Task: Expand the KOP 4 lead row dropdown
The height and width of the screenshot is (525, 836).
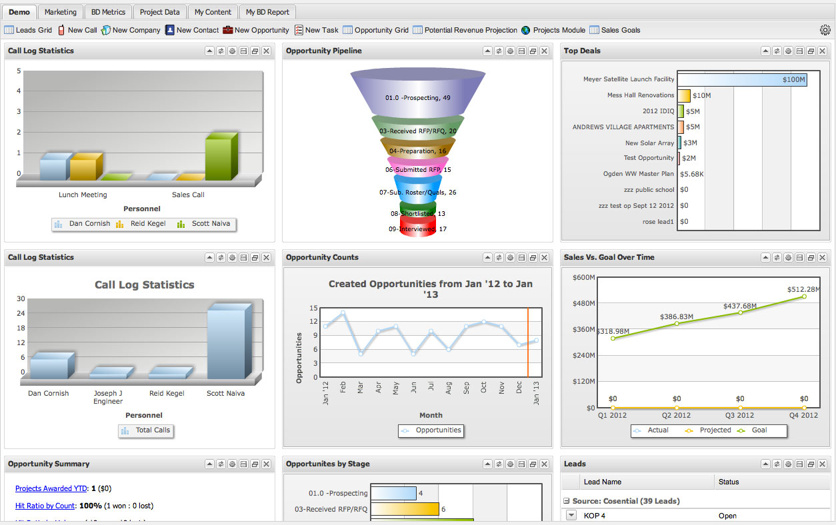Action: (571, 514)
